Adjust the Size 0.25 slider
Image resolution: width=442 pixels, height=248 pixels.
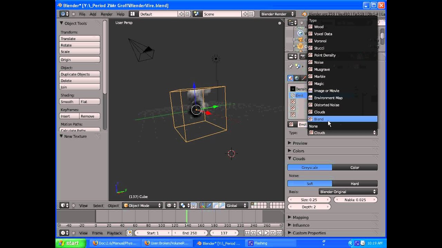(309, 200)
